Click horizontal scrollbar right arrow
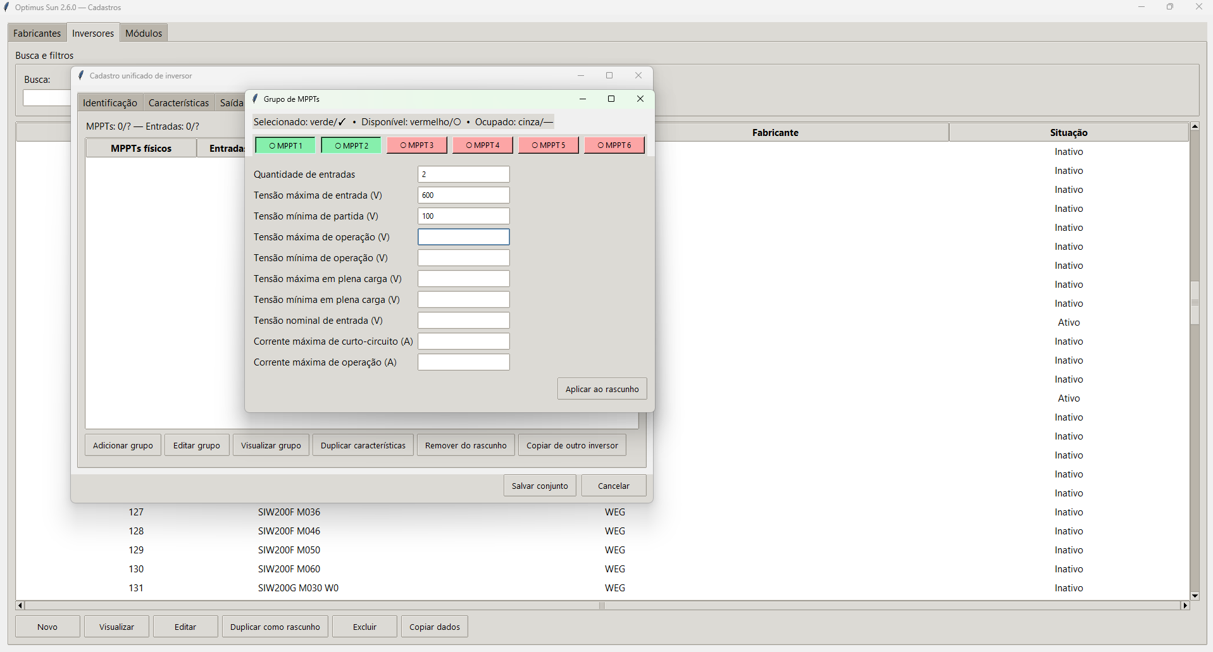This screenshot has width=1213, height=652. pos(1185,606)
